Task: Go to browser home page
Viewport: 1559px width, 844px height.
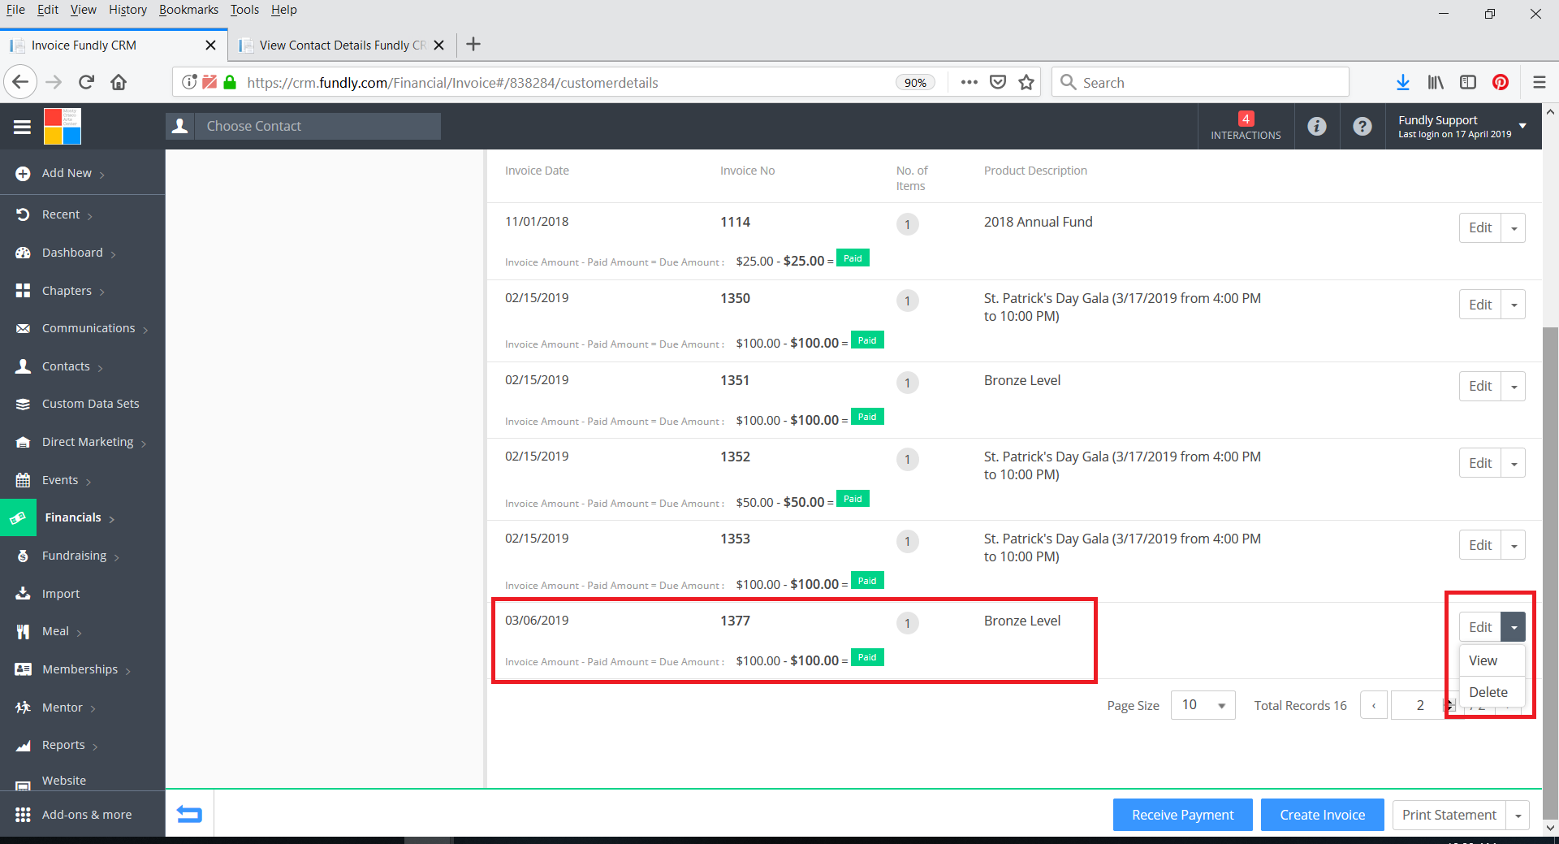Action: point(119,82)
